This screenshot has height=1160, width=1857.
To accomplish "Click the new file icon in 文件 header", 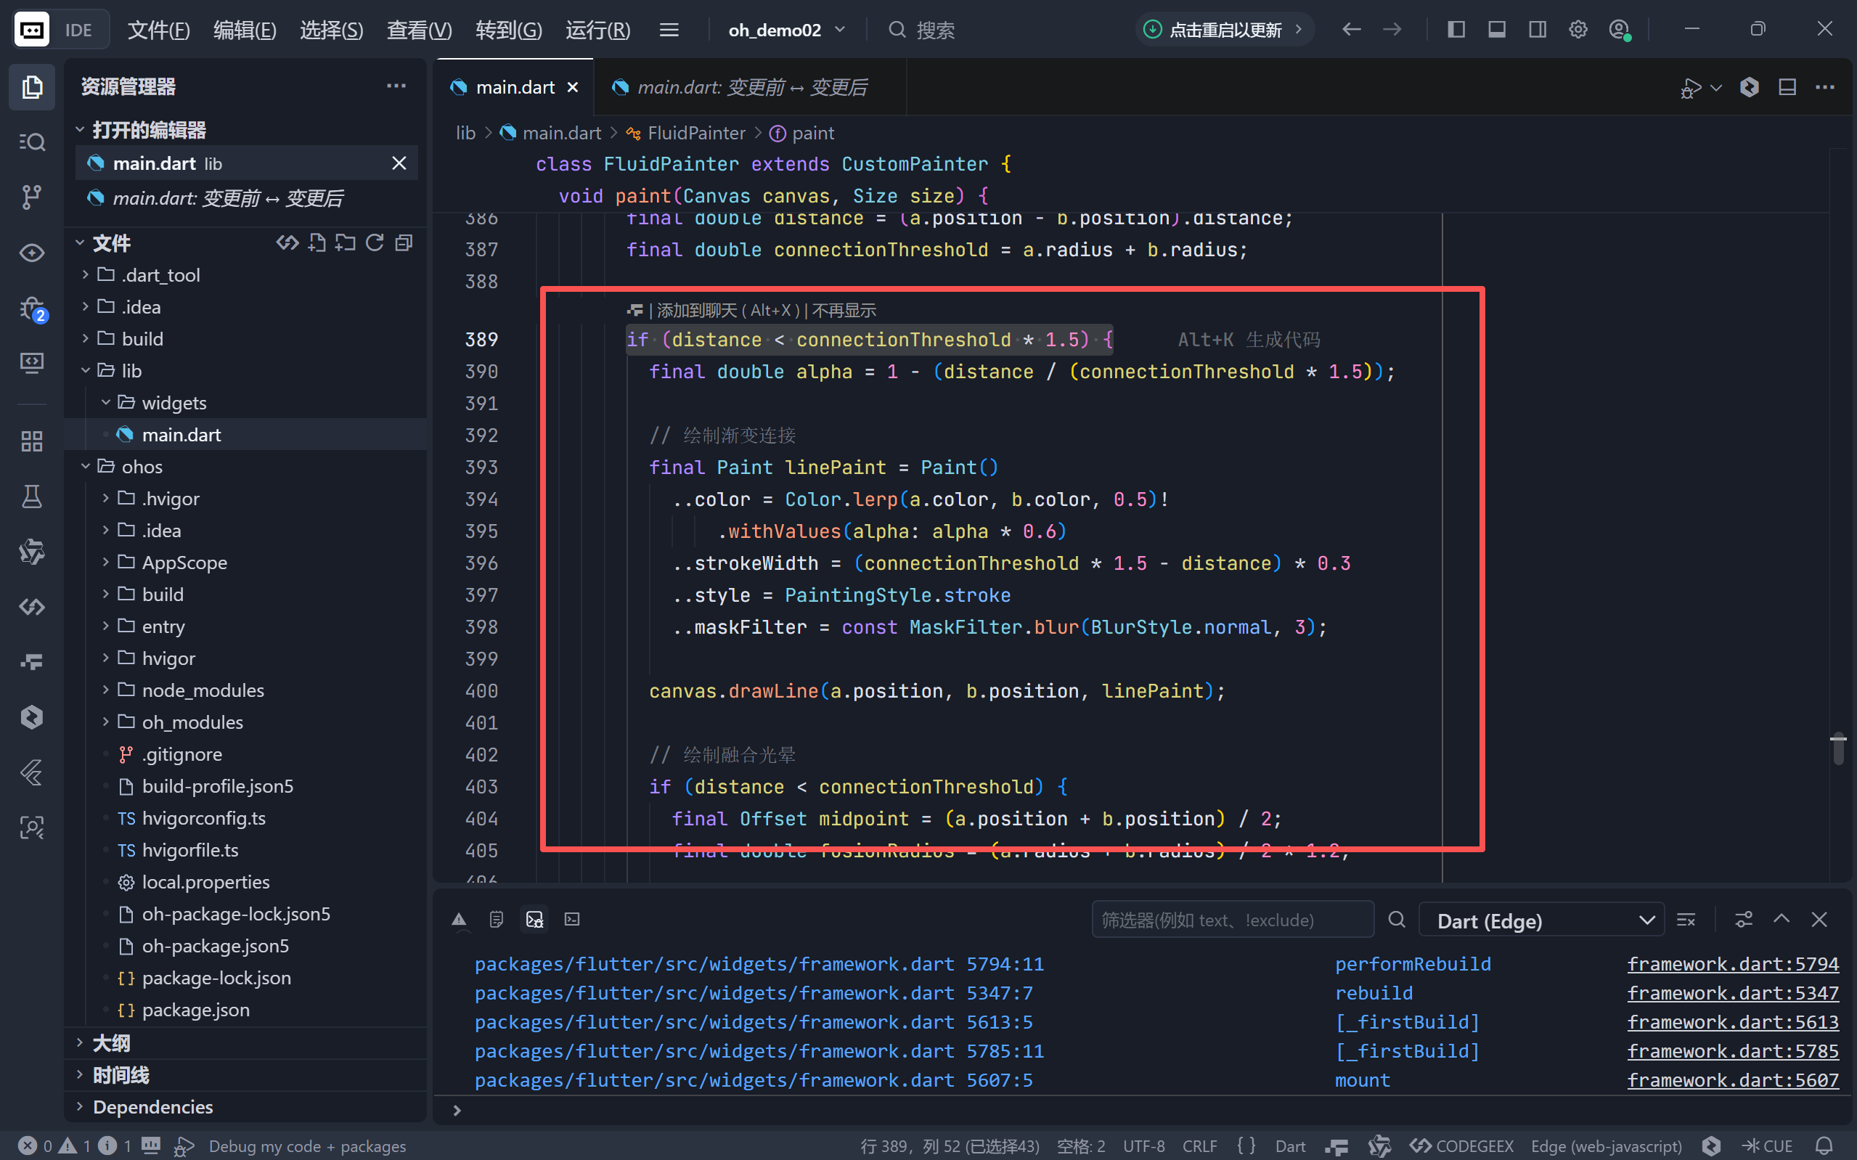I will click(316, 243).
